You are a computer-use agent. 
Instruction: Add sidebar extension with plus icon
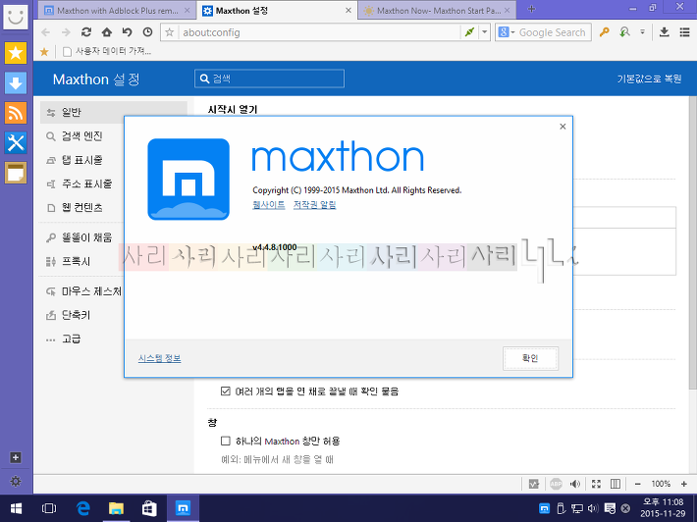16,457
